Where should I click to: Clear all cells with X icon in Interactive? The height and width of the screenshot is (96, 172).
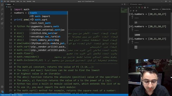pyautogui.click(x=131, y=7)
